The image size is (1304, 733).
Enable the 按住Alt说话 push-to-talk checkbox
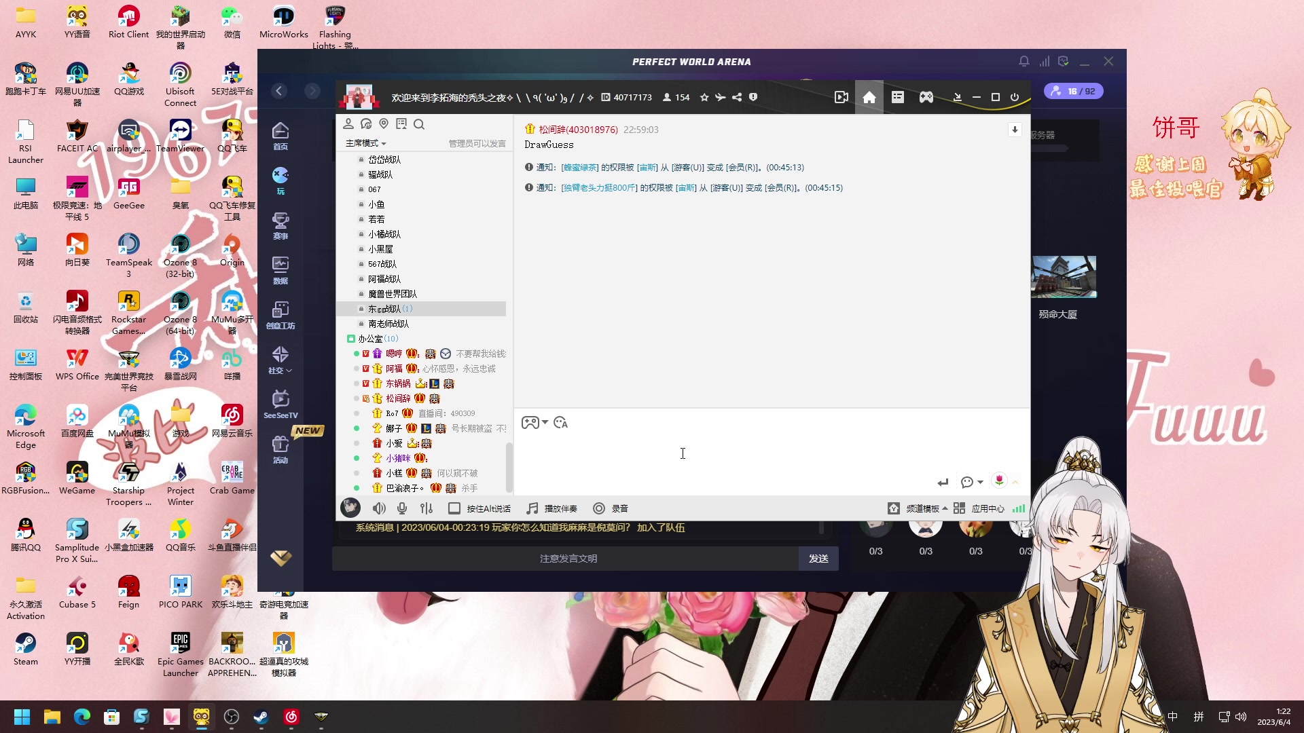pyautogui.click(x=454, y=508)
